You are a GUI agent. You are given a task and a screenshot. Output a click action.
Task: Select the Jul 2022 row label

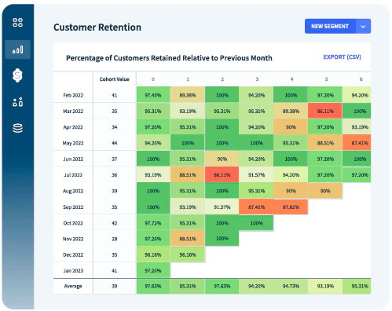pyautogui.click(x=73, y=175)
